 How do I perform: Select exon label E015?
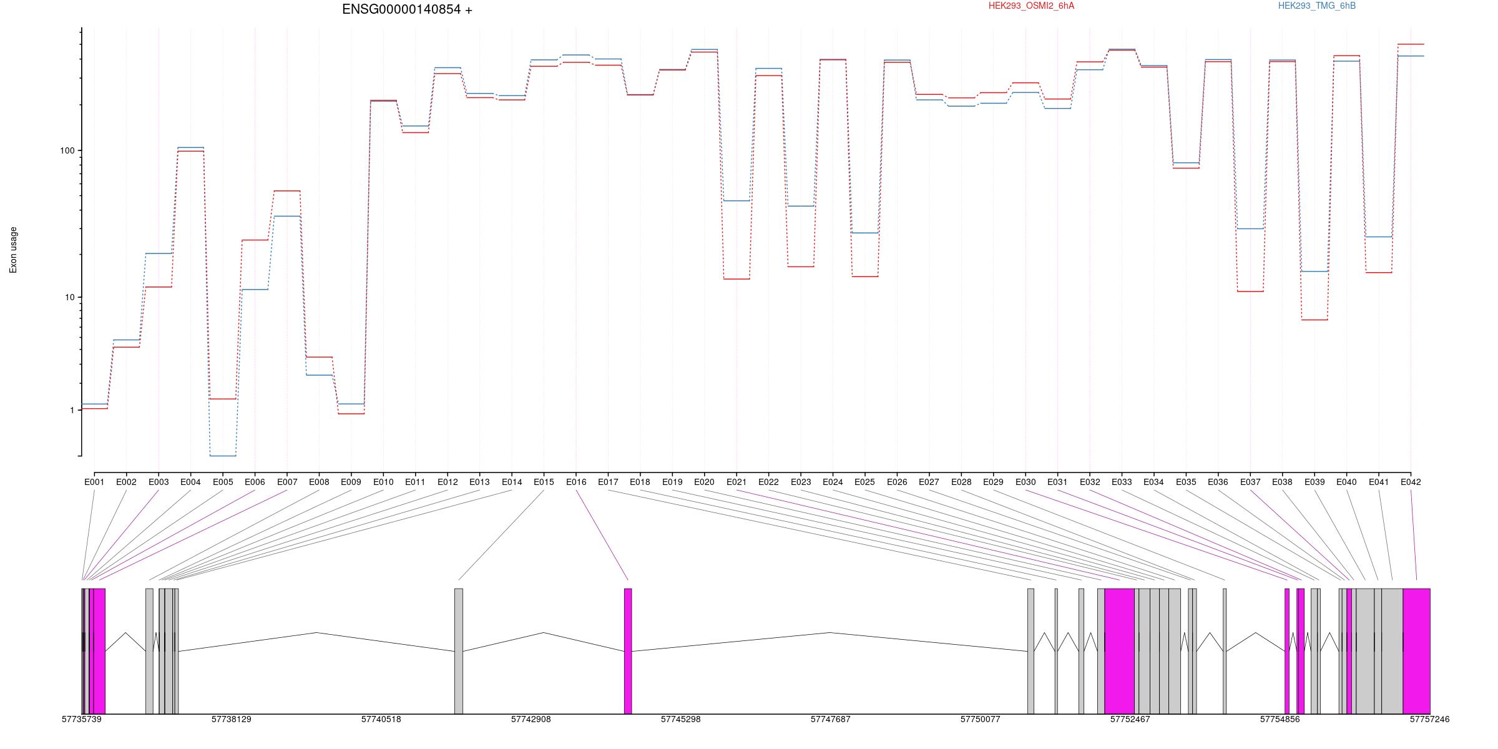(544, 482)
